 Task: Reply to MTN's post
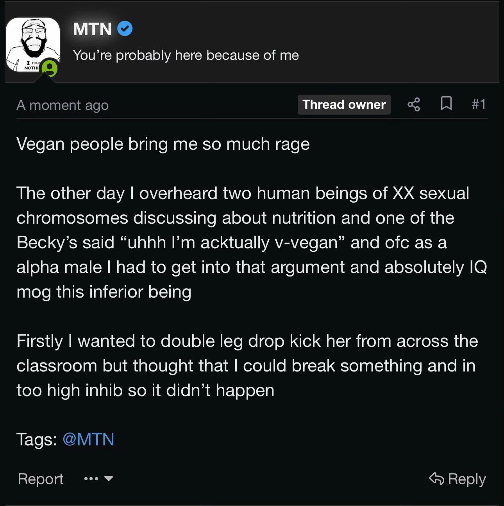[457, 479]
